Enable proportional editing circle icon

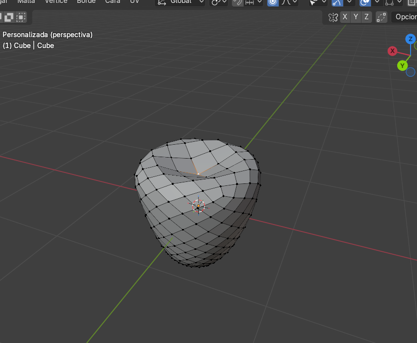click(273, 2)
